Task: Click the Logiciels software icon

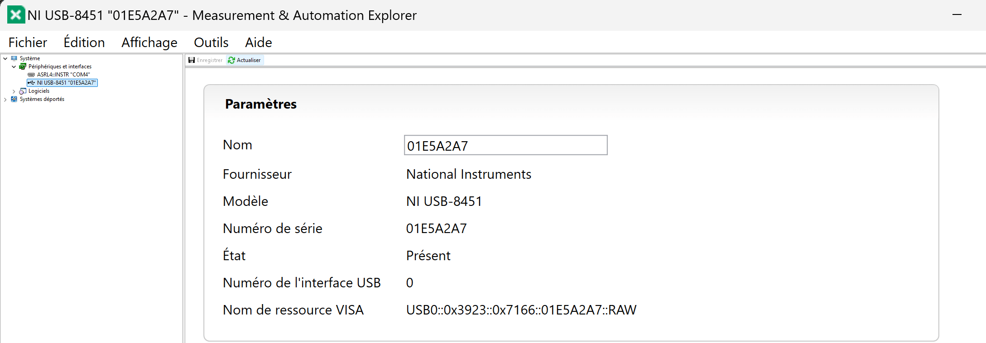Action: (23, 91)
